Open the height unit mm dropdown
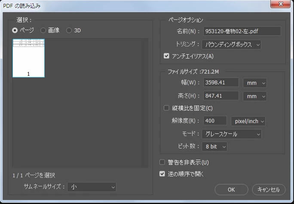 (254, 96)
